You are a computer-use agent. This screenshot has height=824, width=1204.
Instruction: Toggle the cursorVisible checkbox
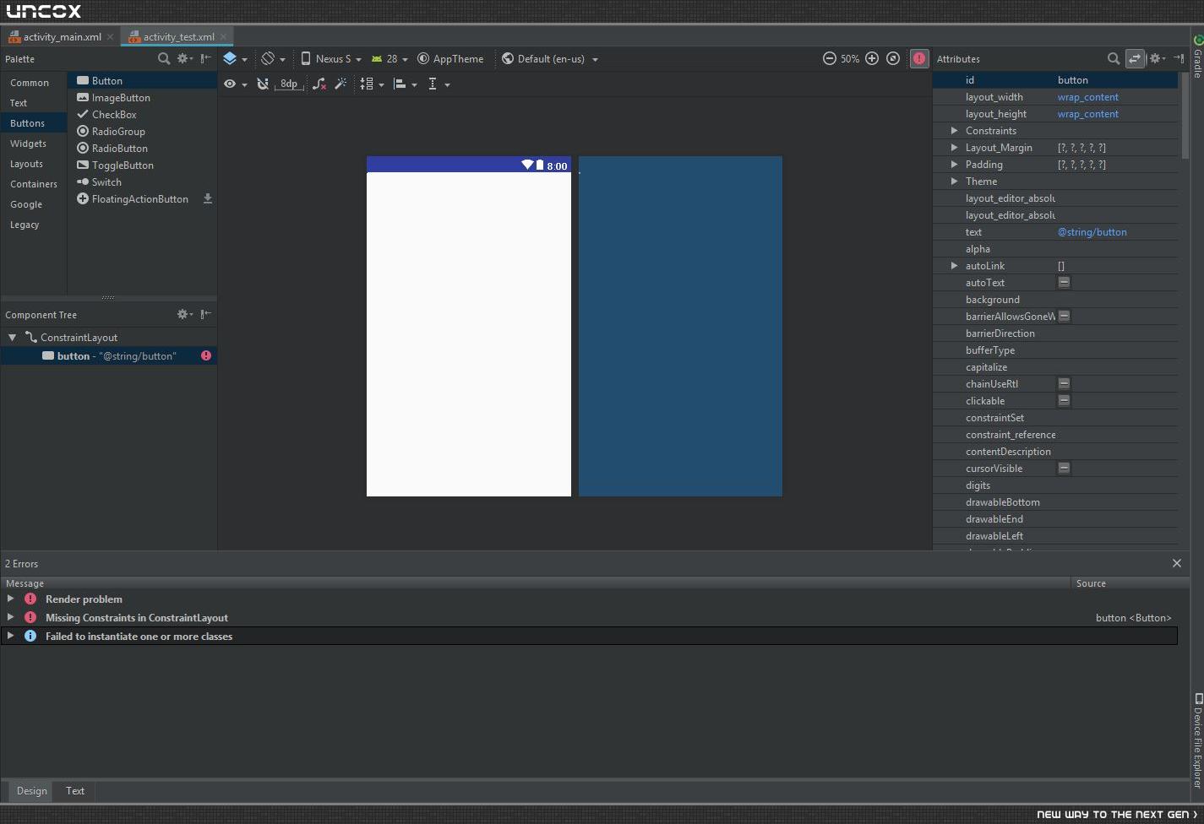(1064, 468)
